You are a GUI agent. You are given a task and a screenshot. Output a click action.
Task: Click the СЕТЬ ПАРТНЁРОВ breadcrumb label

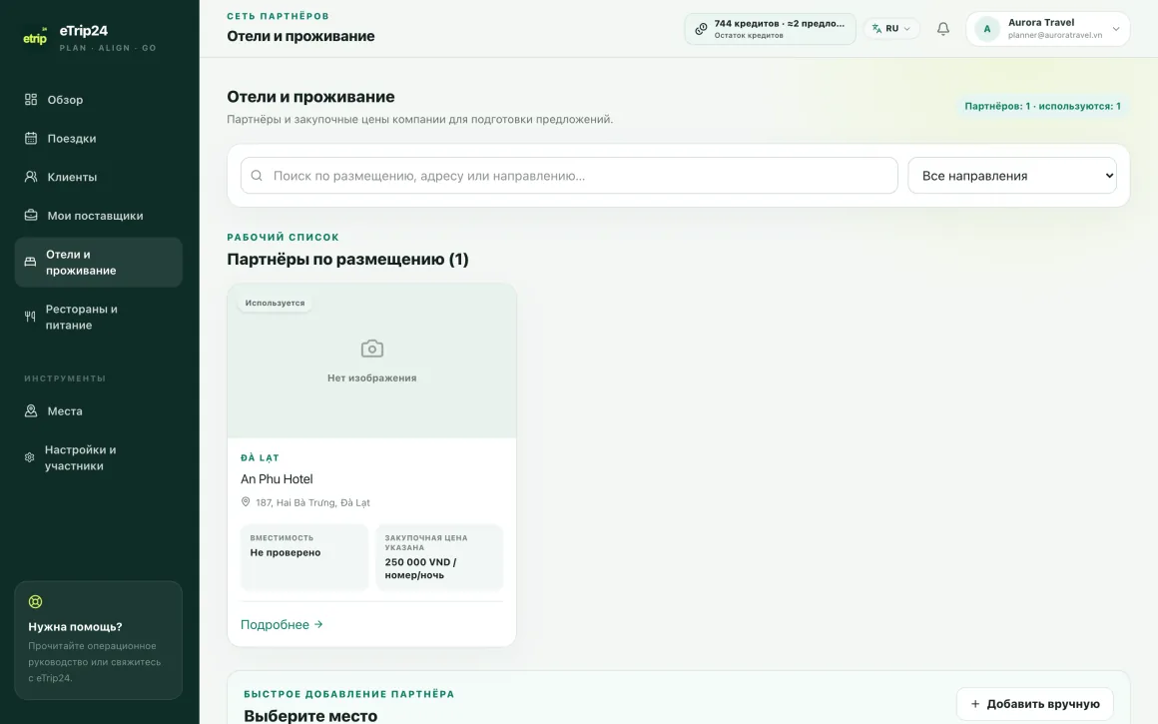(278, 16)
